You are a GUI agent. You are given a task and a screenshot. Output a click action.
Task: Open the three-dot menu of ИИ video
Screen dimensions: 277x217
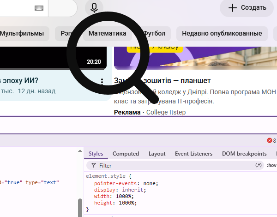[102, 81]
